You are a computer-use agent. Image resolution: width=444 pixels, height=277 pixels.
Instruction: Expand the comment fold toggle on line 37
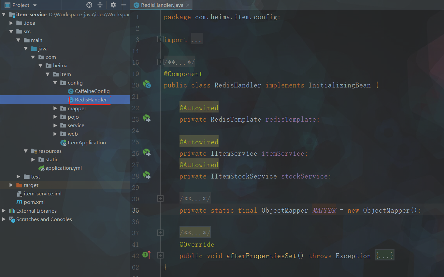(x=160, y=232)
